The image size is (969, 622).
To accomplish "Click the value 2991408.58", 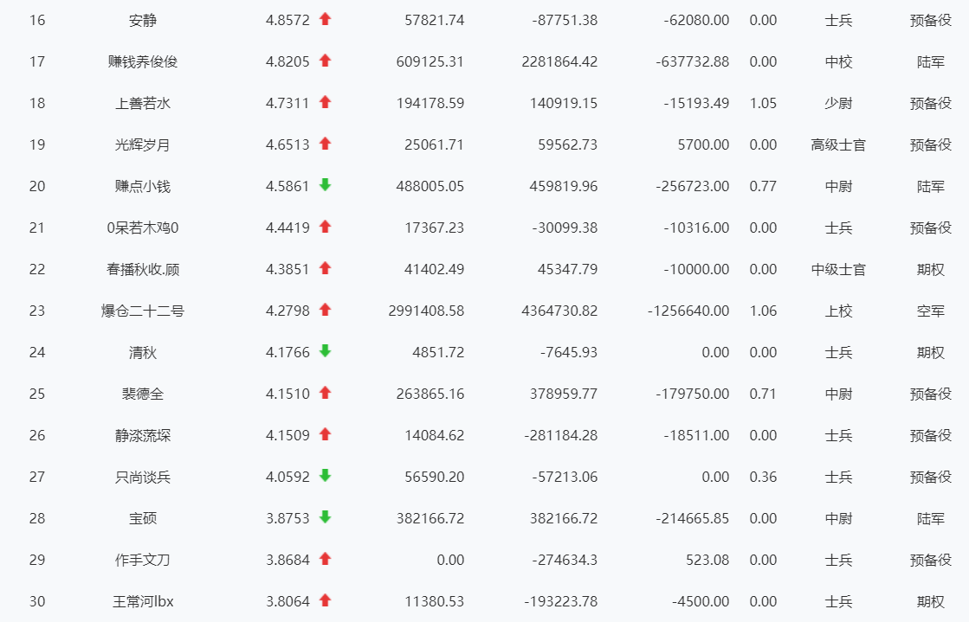I will coord(426,311).
